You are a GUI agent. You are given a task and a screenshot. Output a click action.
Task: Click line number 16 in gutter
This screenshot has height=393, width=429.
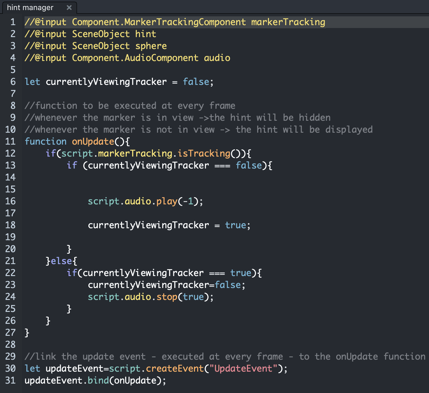click(x=10, y=201)
